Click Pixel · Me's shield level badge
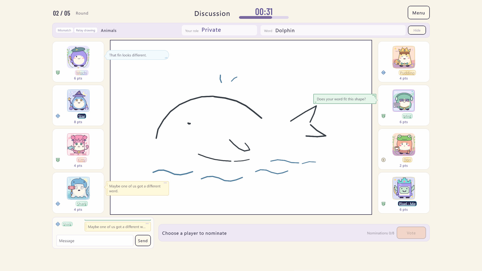The width and height of the screenshot is (482, 271). (383, 204)
